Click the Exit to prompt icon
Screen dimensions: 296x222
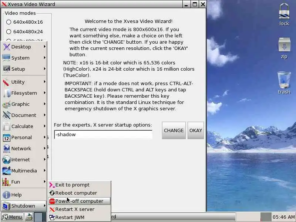52,185
